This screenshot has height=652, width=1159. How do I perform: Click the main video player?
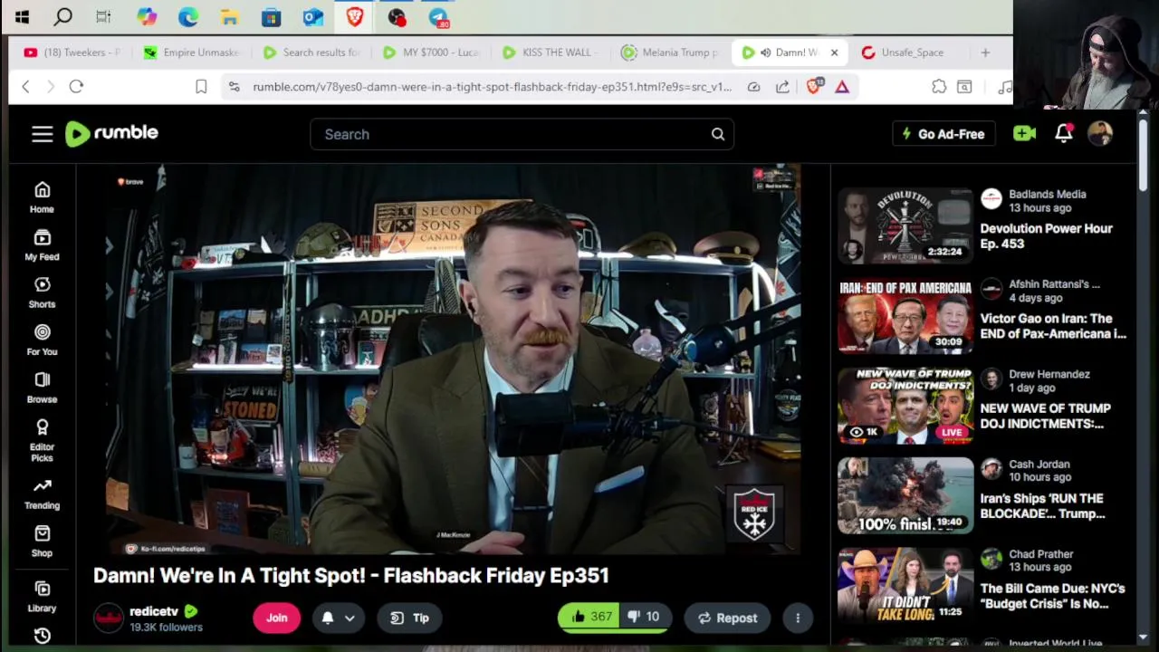pos(453,360)
